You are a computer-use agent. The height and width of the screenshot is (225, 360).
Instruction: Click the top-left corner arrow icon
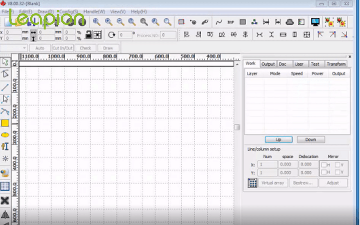[x=320, y=35]
